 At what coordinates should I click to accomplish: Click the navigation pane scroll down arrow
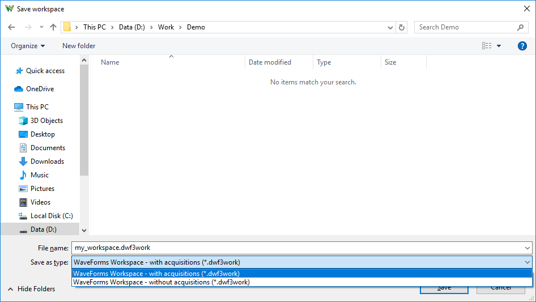[84, 231]
